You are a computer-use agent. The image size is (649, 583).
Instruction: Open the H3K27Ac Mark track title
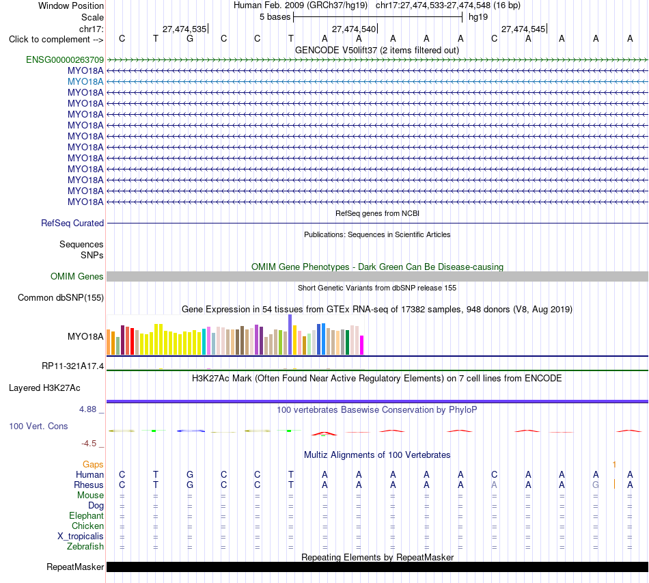(377, 379)
